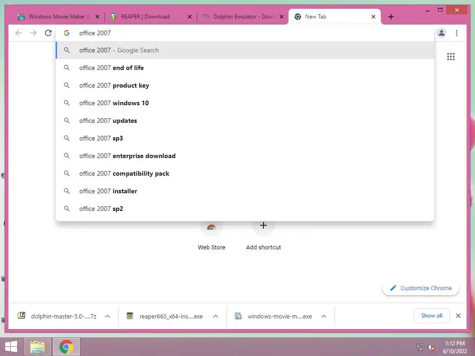Pick 'office 2007 product key' suggestion
475x356 pixels.
245,85
